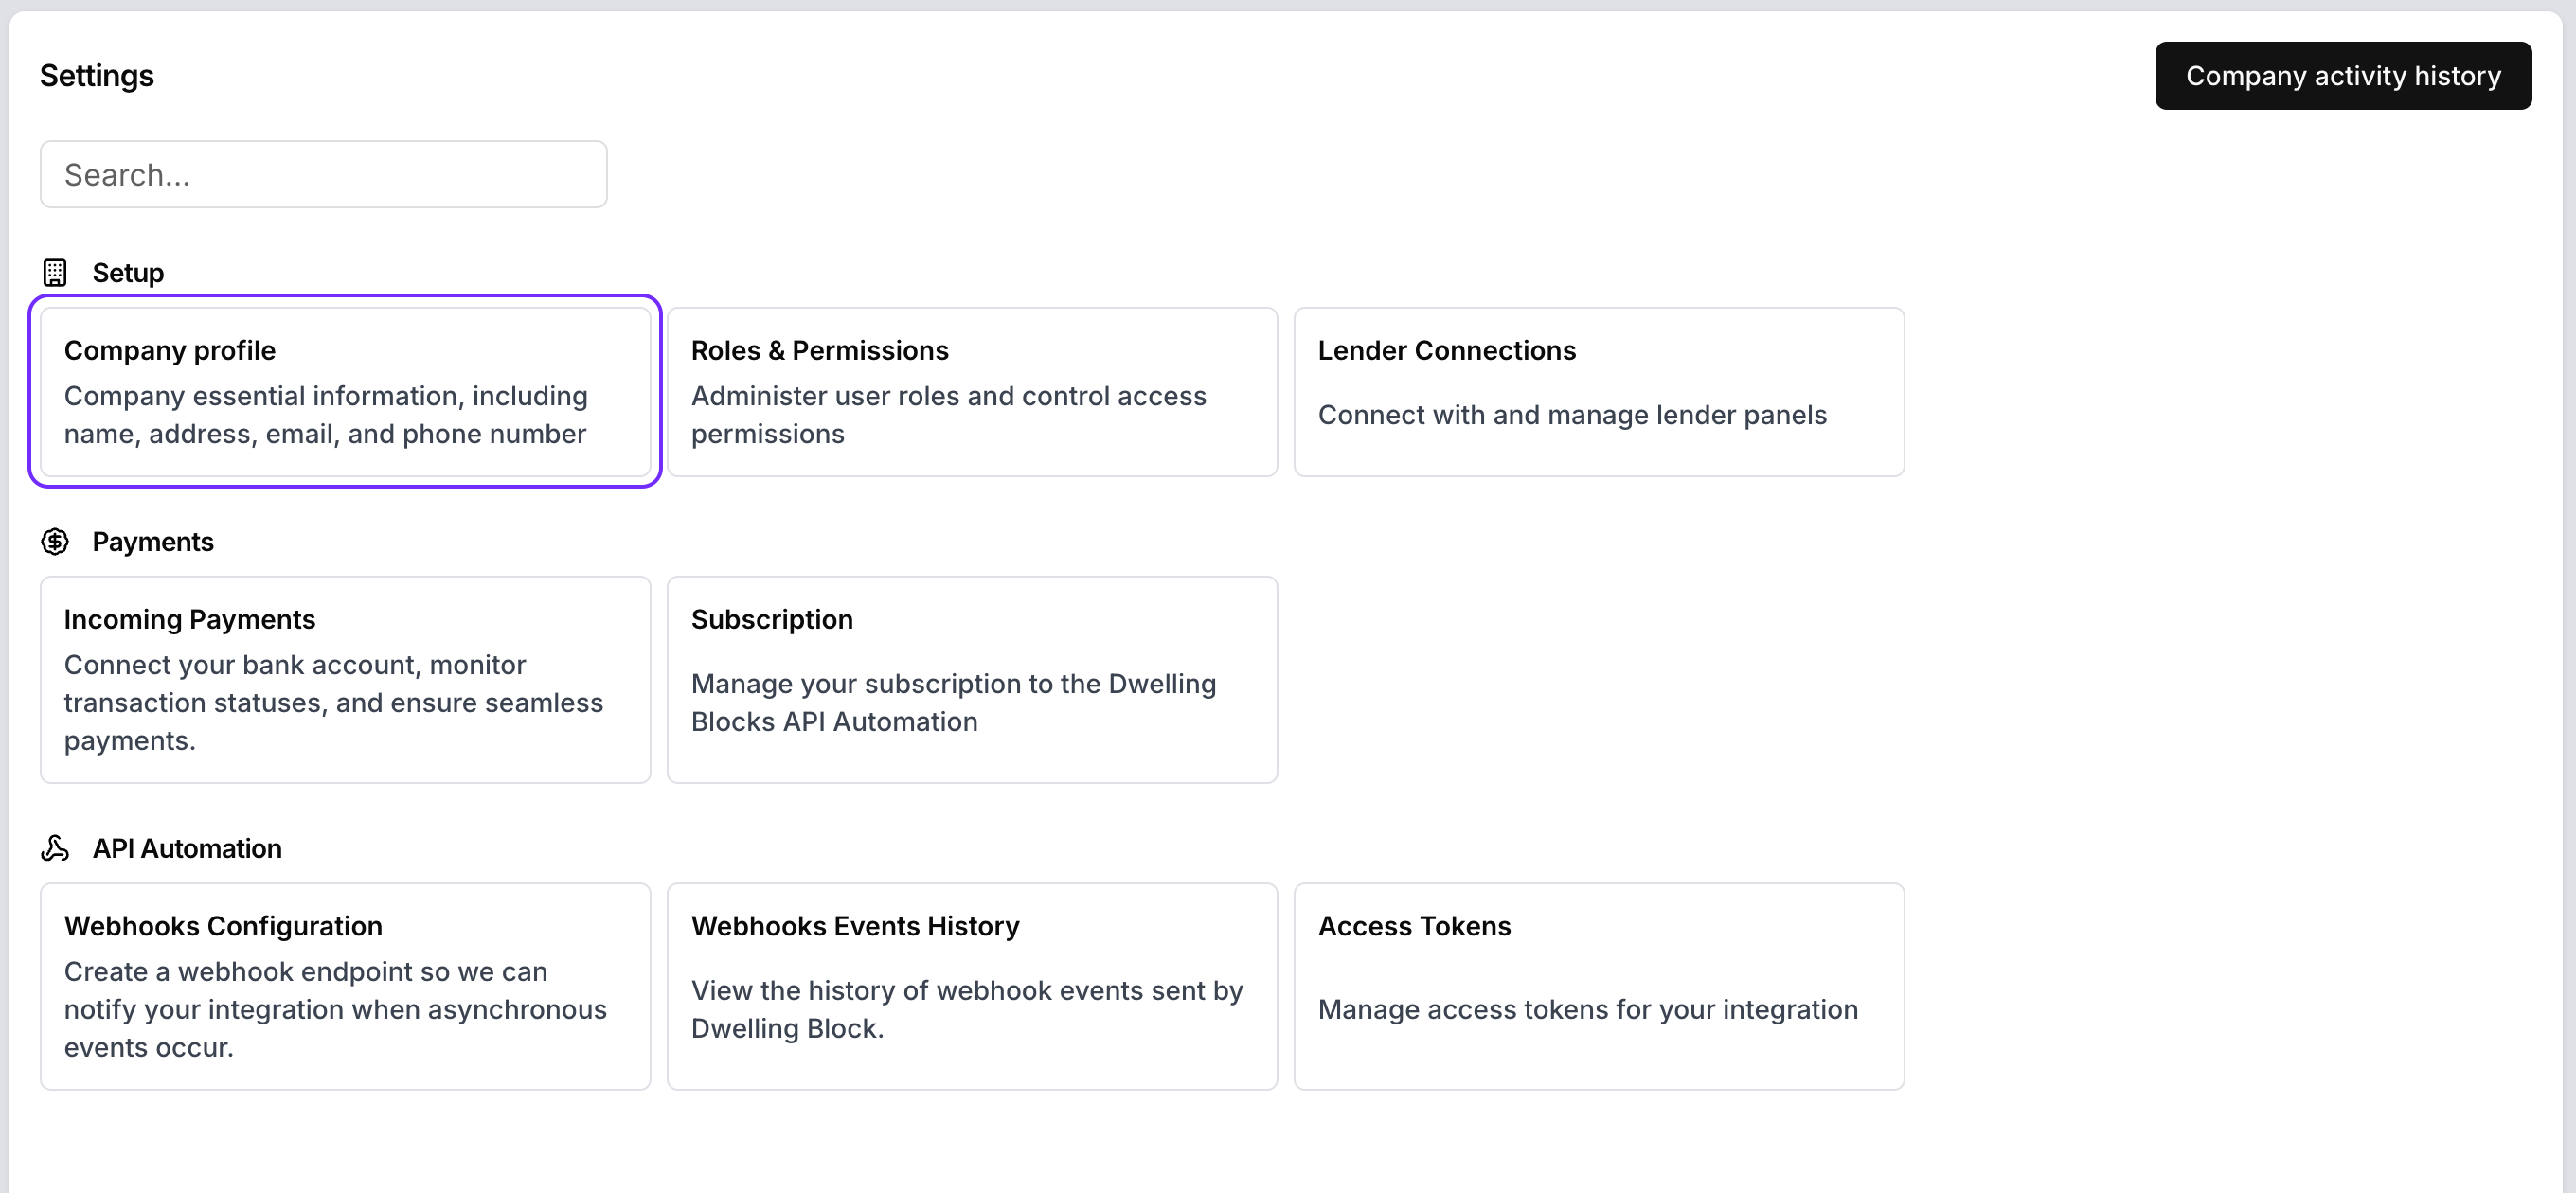
Task: Click the Payments section label
Action: click(x=153, y=541)
